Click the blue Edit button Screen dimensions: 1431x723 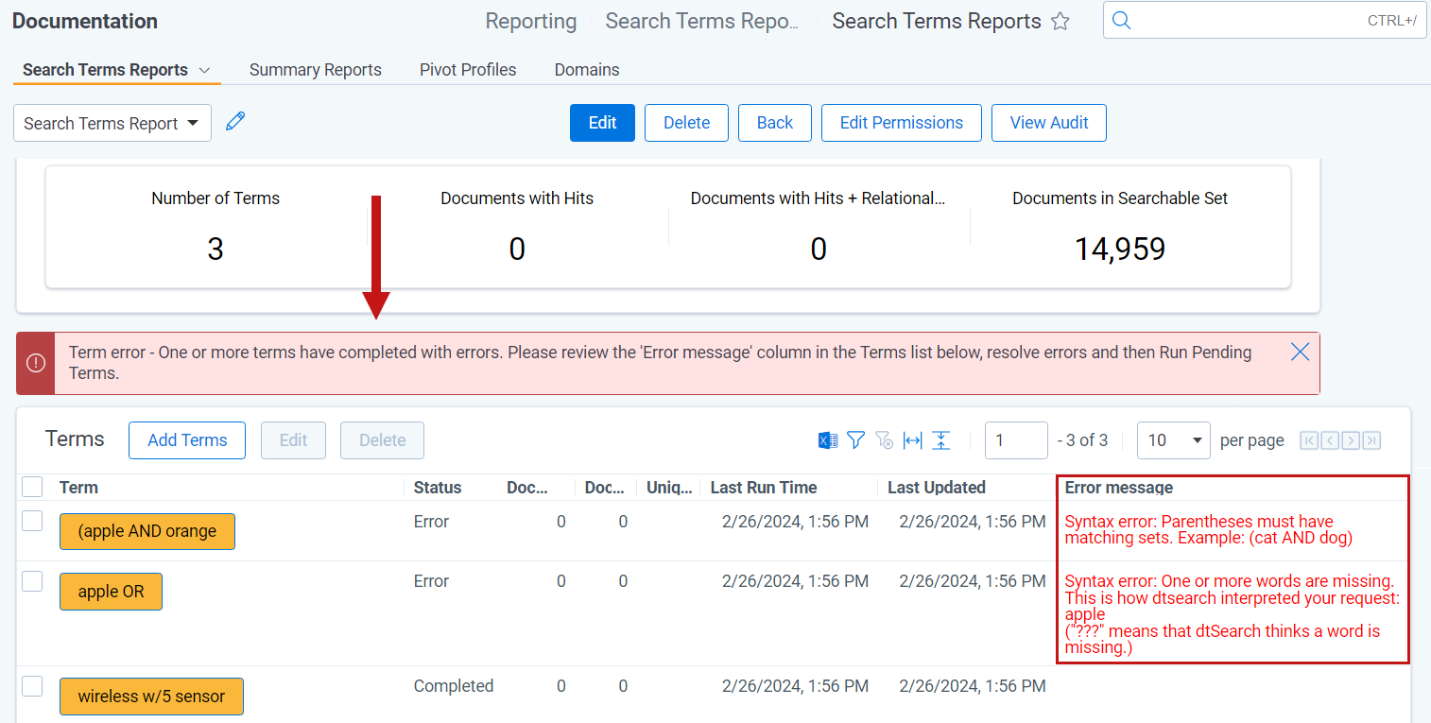(602, 123)
